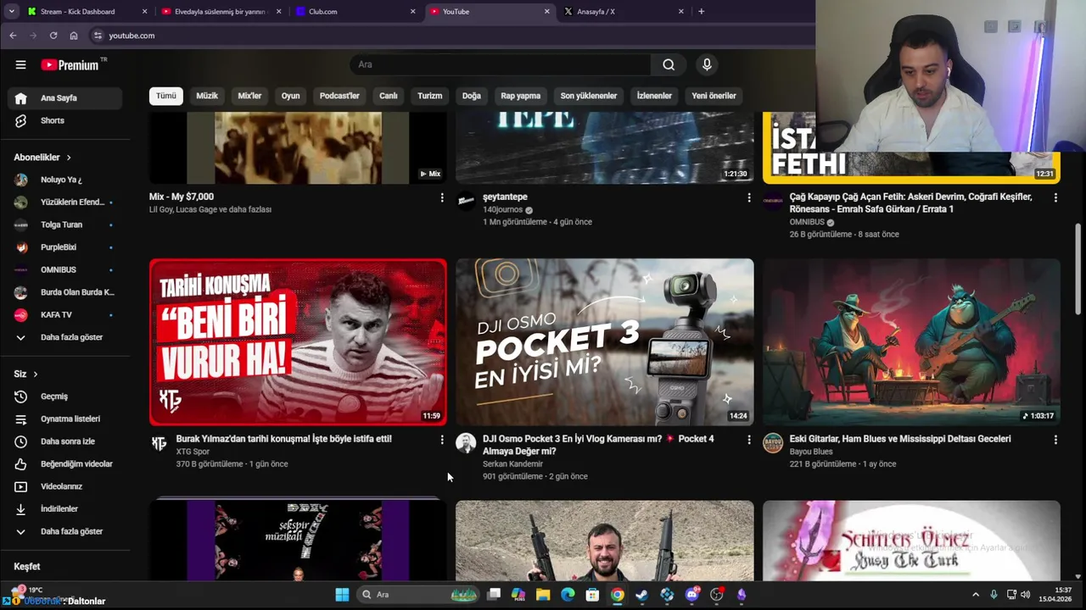
Task: Select the Son yüklenenler filter chip
Action: pos(588,96)
